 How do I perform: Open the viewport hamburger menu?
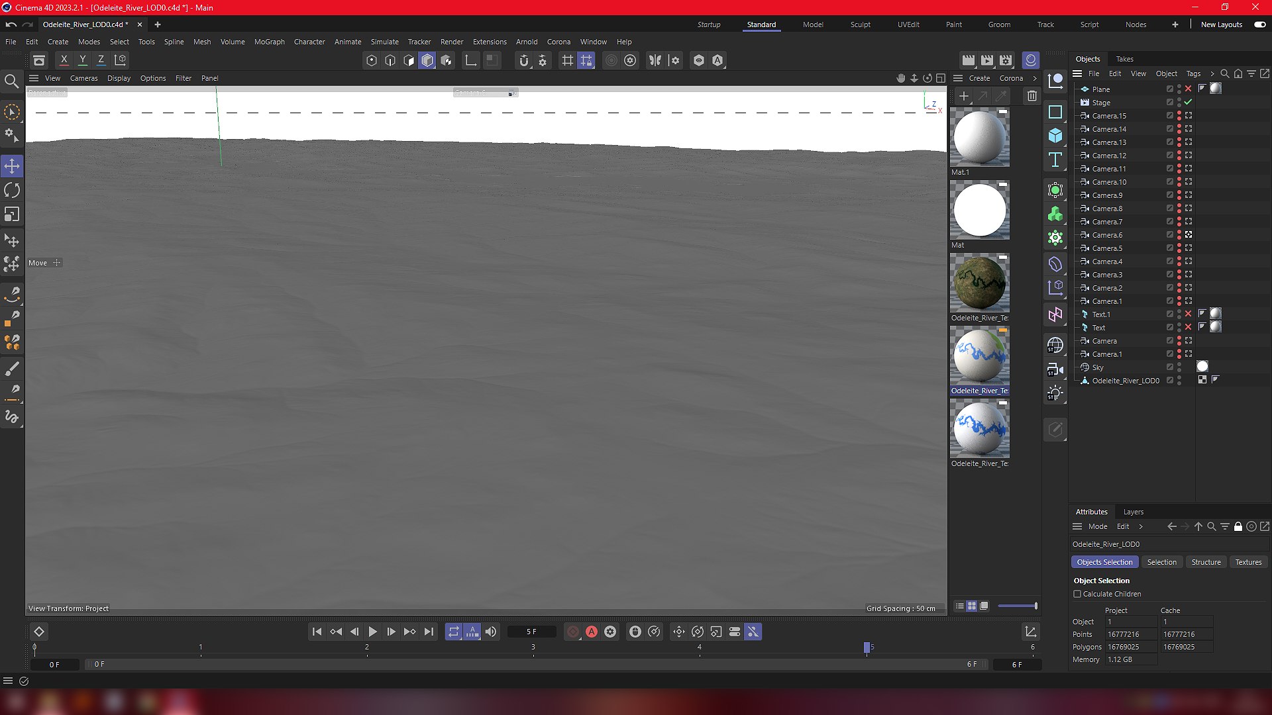[x=34, y=78]
